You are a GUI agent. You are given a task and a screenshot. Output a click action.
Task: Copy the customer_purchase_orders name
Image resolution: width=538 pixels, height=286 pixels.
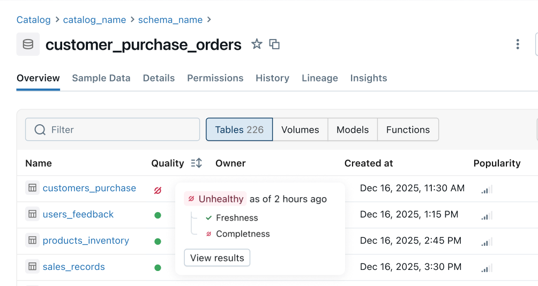coord(274,44)
